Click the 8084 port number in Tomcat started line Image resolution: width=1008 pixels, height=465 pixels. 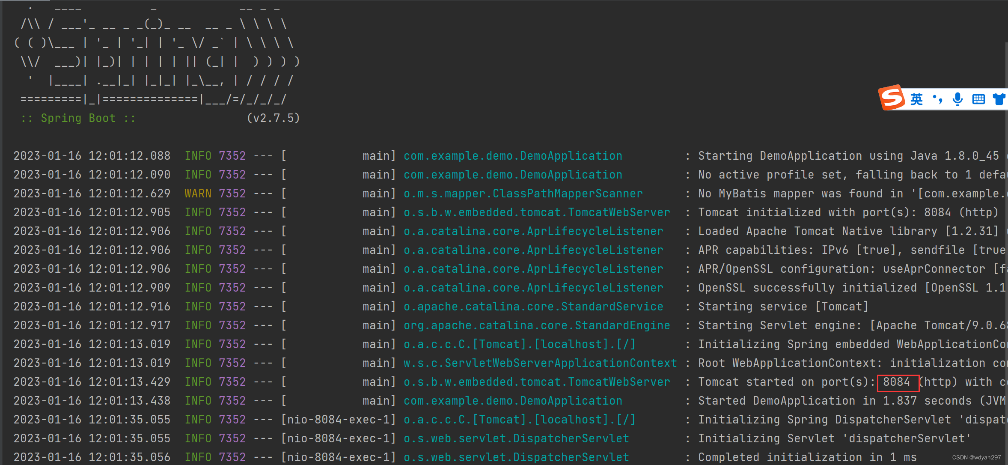point(897,382)
